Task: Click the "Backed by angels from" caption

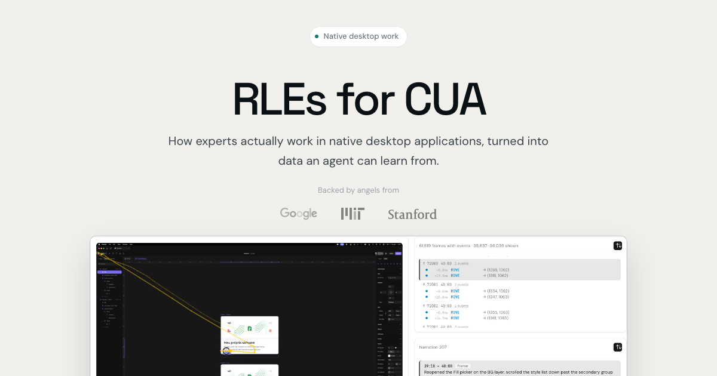Action: pyautogui.click(x=358, y=190)
